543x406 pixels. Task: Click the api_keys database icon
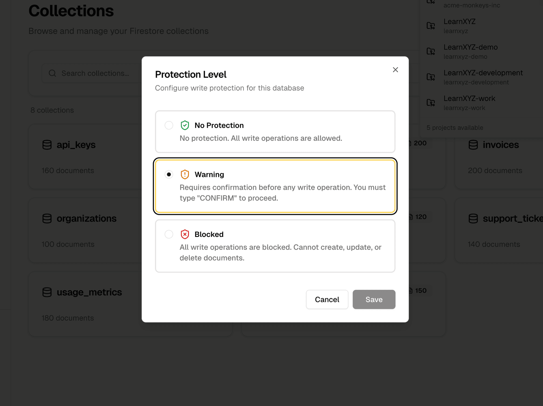point(47,145)
